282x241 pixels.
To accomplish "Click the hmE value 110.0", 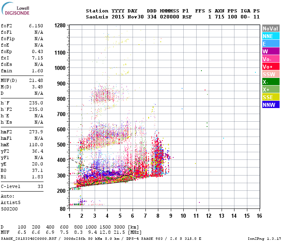I will [x=36, y=145].
